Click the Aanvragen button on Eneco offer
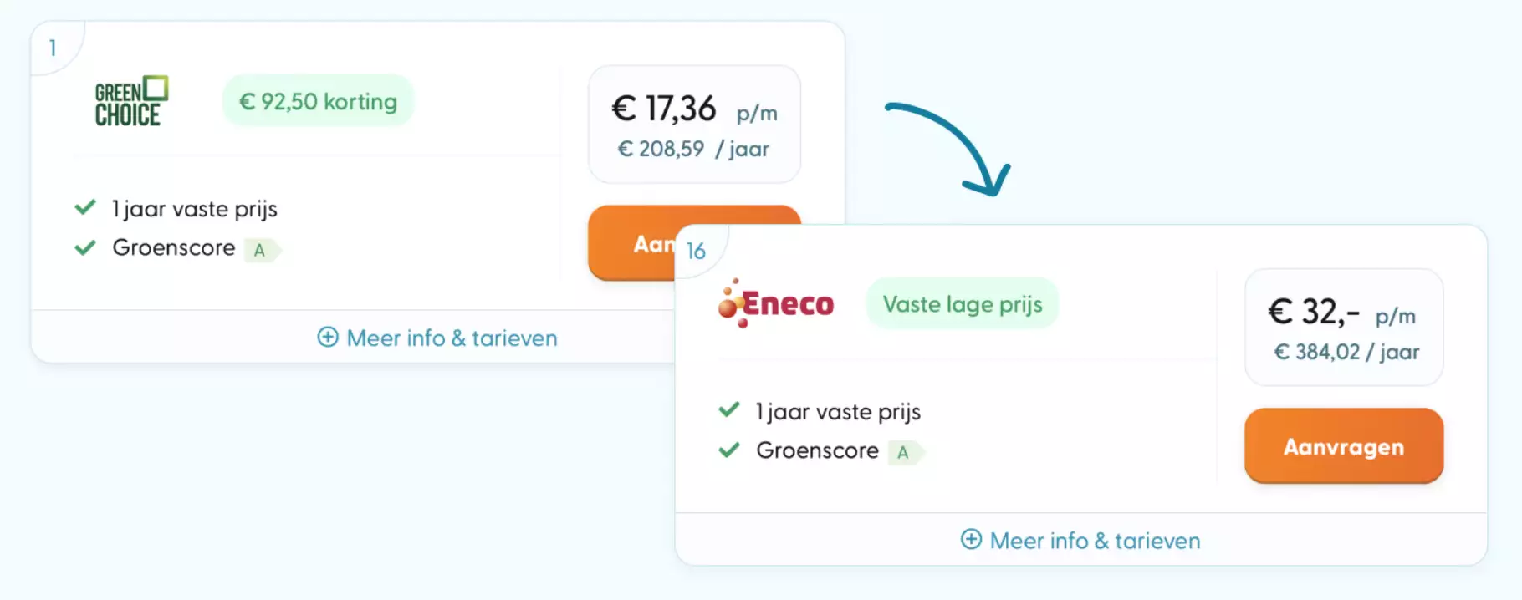The width and height of the screenshot is (1522, 600). point(1344,445)
